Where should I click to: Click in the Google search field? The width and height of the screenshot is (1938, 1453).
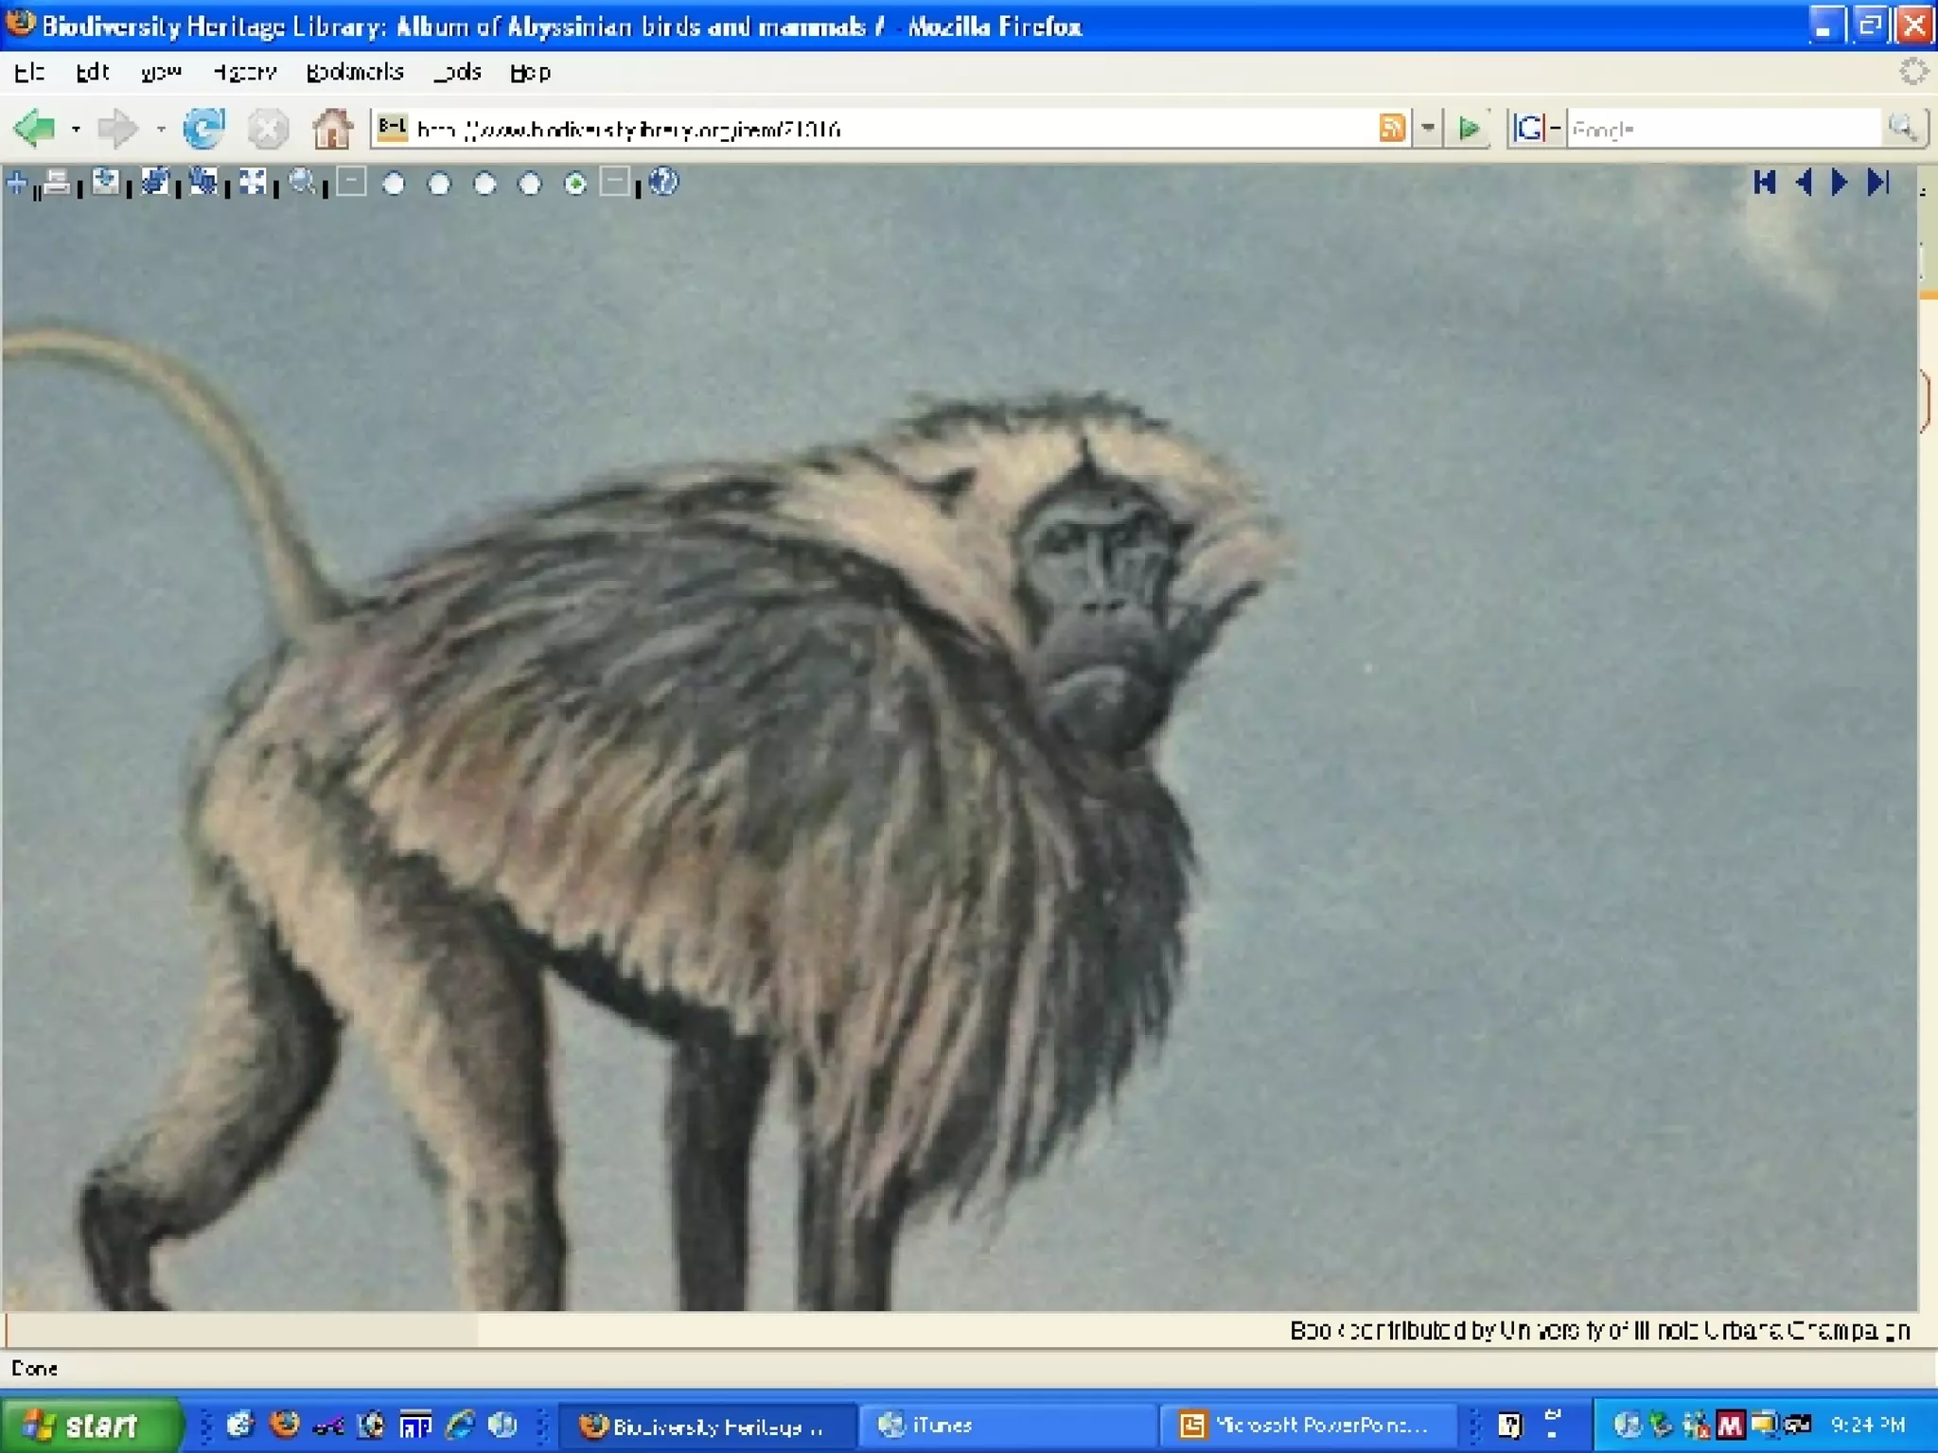tap(1722, 129)
